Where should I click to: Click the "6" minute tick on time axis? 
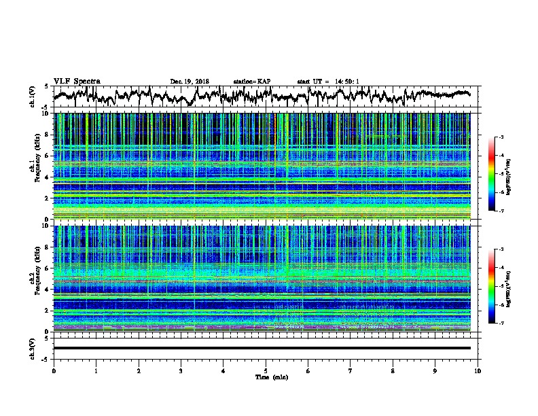(x=308, y=370)
